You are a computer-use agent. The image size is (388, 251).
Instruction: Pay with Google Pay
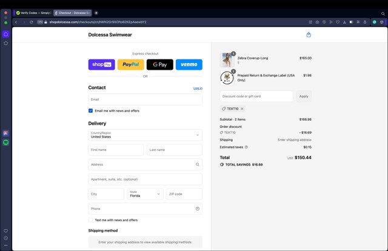(160, 65)
